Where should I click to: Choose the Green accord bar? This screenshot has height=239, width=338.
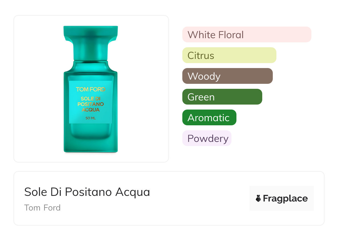coord(222,97)
